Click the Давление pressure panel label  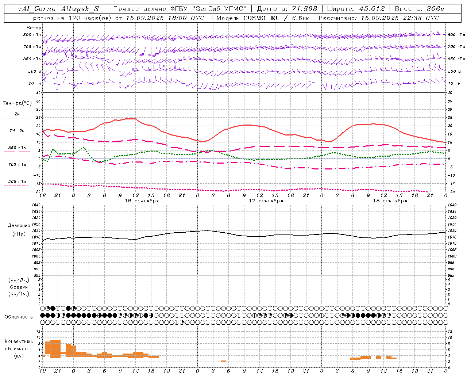(19, 226)
